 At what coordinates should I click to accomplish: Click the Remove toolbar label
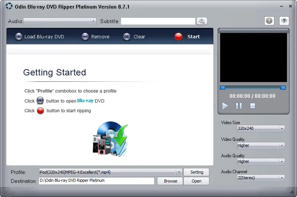pos(100,36)
